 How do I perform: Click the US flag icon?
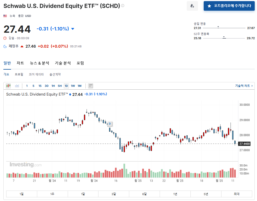[5, 16]
